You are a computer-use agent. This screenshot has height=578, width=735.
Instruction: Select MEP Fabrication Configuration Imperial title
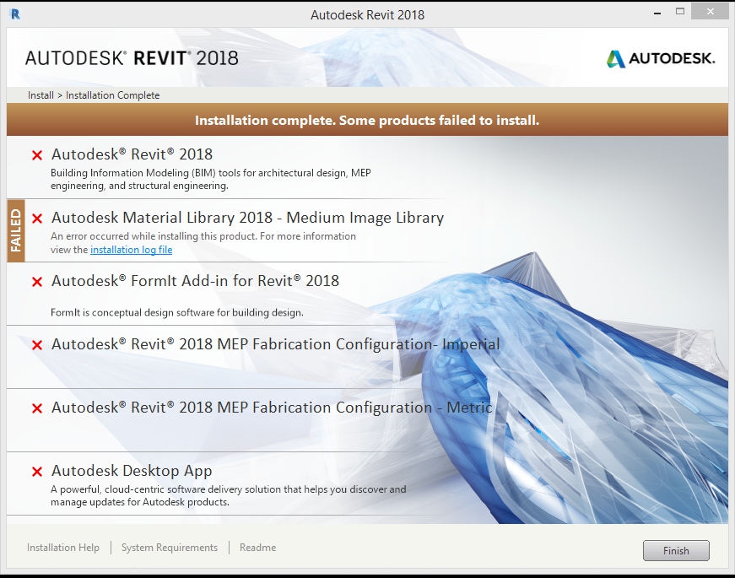pos(276,344)
